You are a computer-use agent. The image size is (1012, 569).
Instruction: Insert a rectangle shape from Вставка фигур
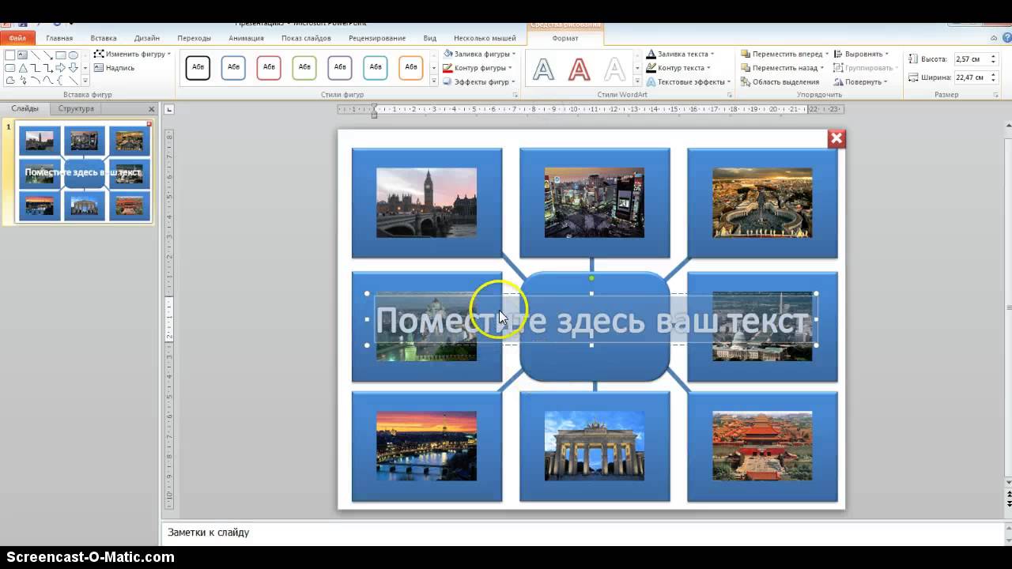pos(62,55)
